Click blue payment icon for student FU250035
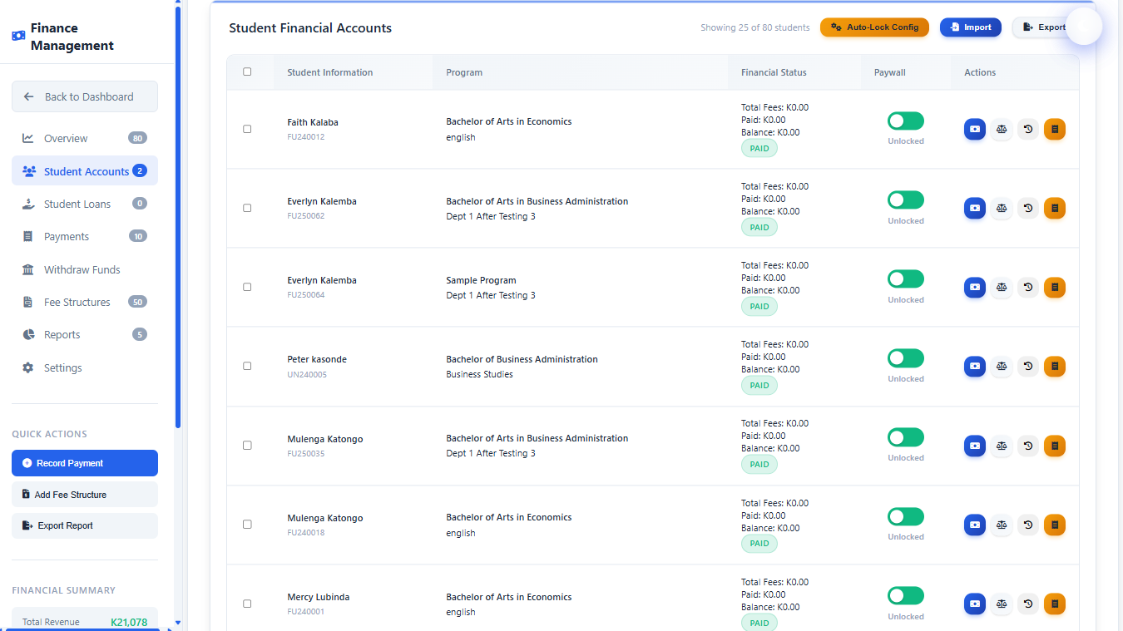This screenshot has width=1123, height=631. 974,446
